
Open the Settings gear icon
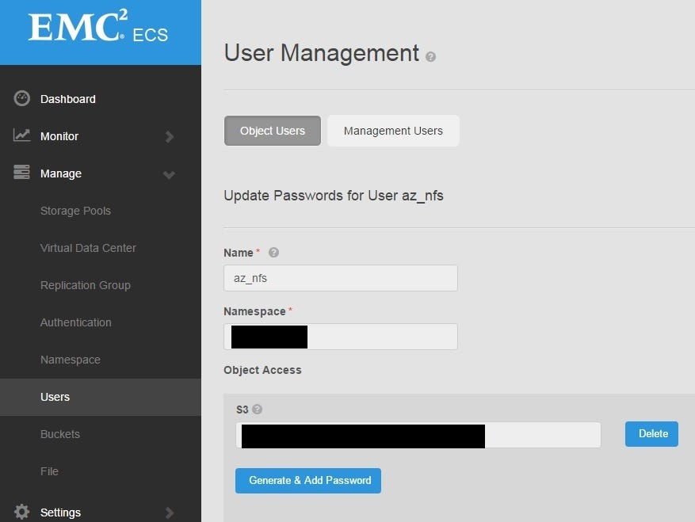[21, 512]
